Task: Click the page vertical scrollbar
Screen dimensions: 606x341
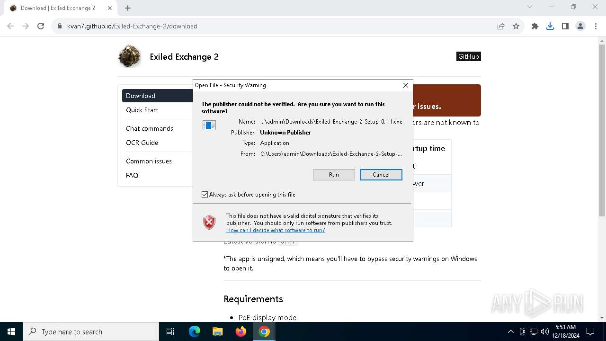Action: coord(602,130)
